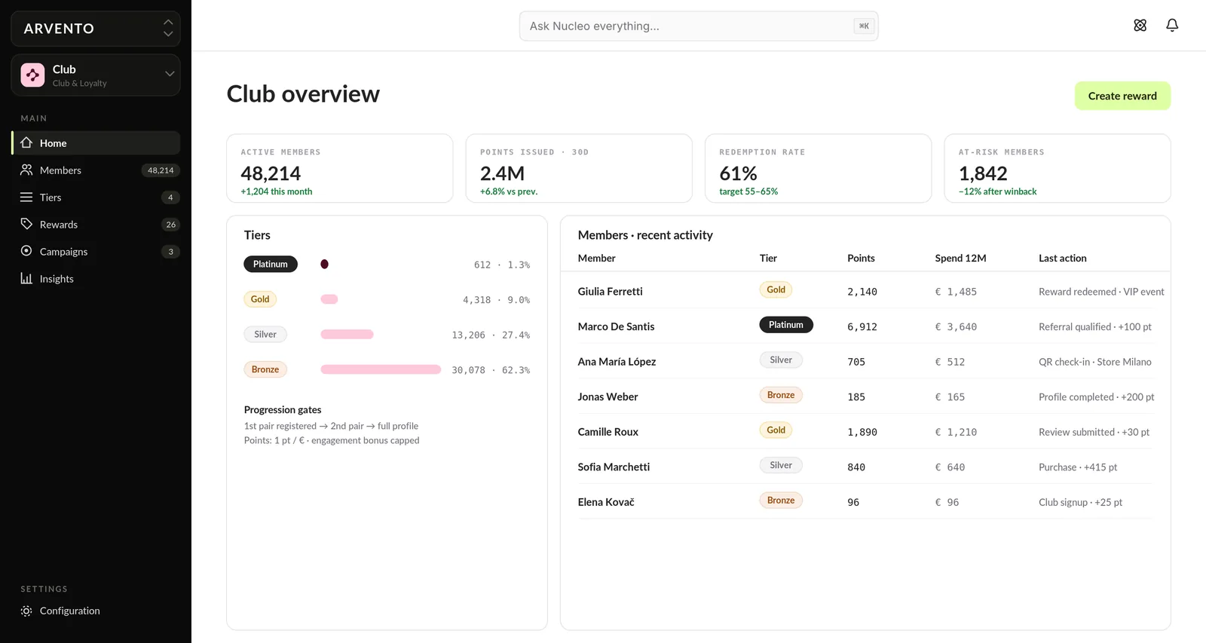The height and width of the screenshot is (643, 1206).
Task: Click the ⌘K shortcut badge
Action: click(864, 26)
